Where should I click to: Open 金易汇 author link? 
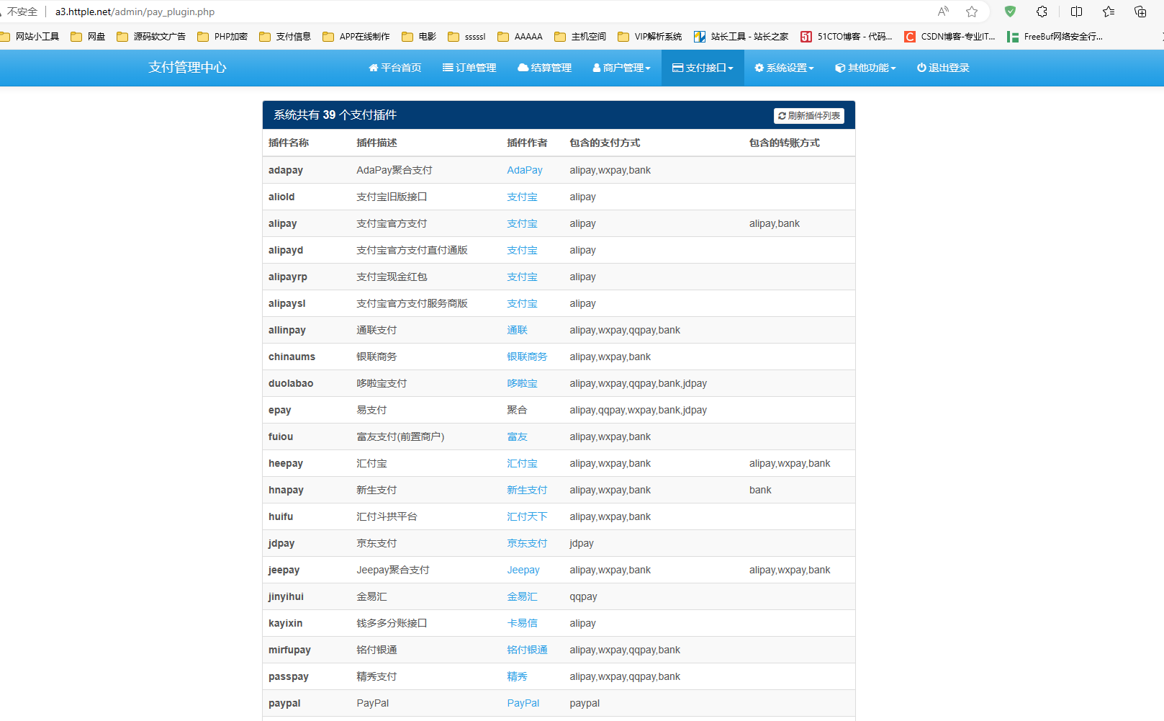tap(522, 597)
